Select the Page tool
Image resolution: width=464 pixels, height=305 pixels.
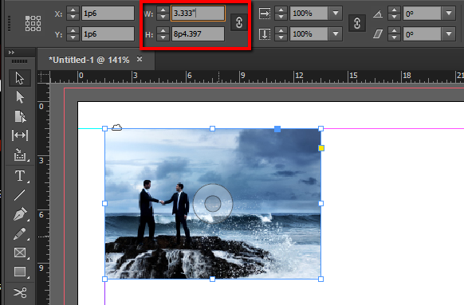(x=20, y=116)
